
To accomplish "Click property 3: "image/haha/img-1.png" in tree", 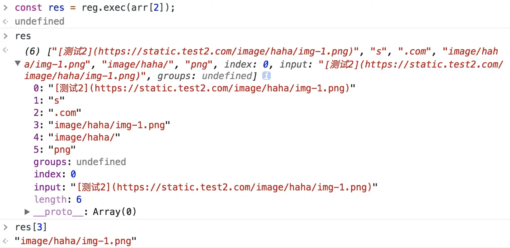I will pyautogui.click(x=102, y=125).
